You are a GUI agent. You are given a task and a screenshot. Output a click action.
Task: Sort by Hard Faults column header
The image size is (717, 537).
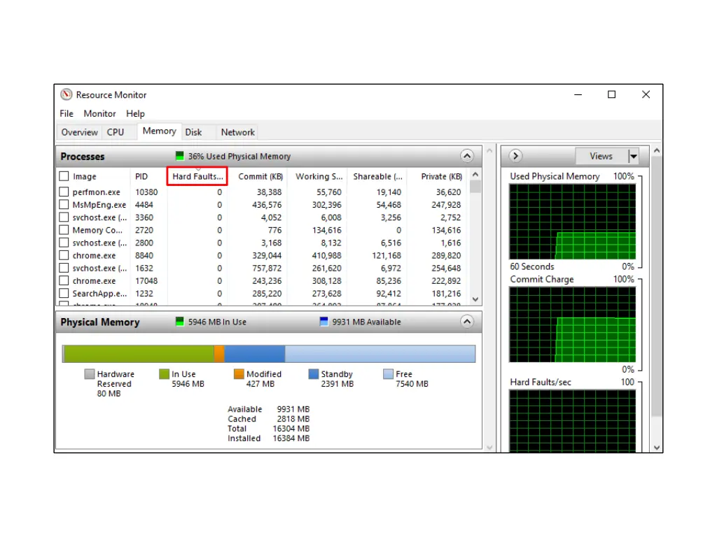coord(197,176)
